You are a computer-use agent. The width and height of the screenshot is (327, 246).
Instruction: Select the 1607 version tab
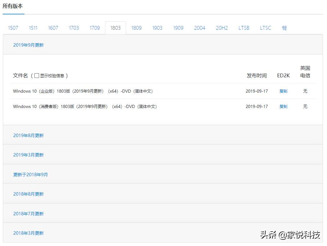53,28
